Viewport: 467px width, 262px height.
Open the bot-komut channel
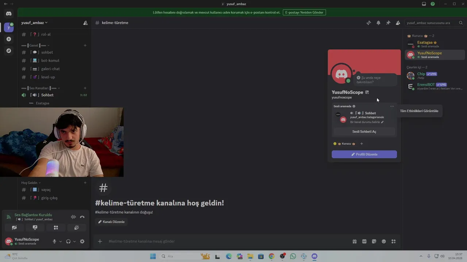pos(54,60)
